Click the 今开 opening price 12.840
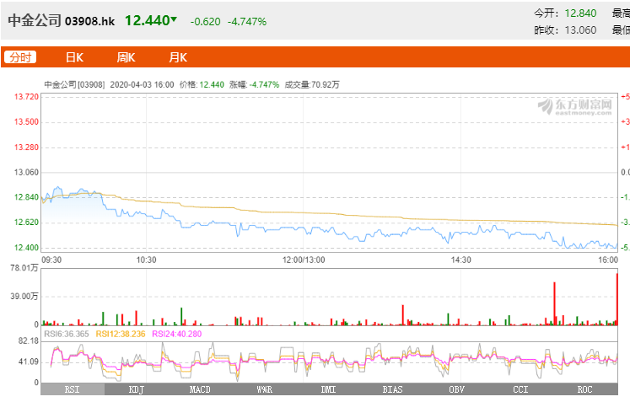The image size is (630, 402). point(580,13)
